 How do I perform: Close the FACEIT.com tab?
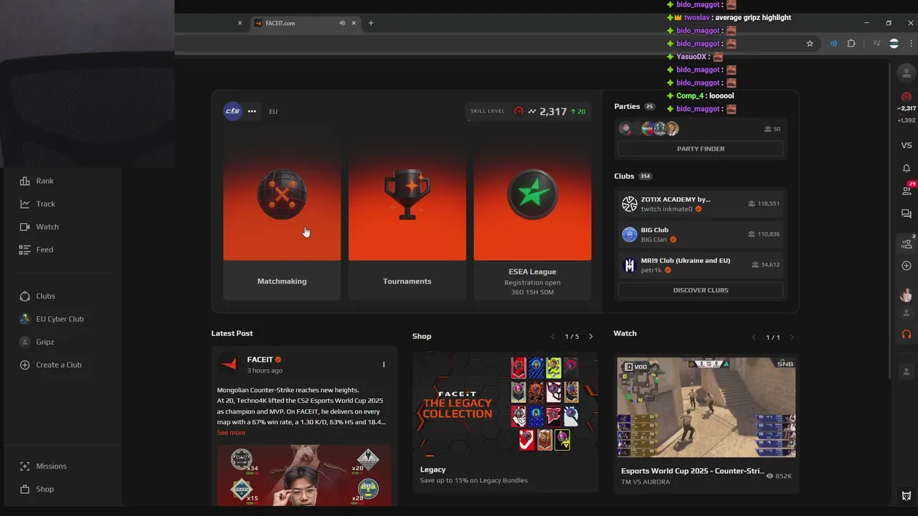tap(354, 23)
